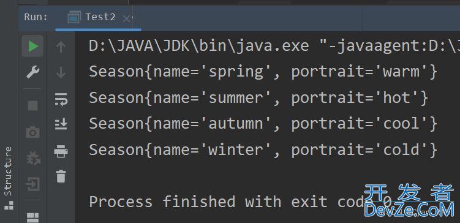The width and height of the screenshot is (460, 223).
Task: Rerun Test2 with the green play icon
Action: click(33, 47)
